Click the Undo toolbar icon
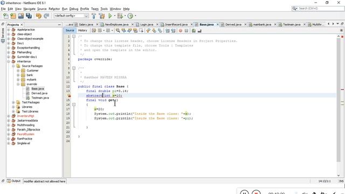 (38, 16)
